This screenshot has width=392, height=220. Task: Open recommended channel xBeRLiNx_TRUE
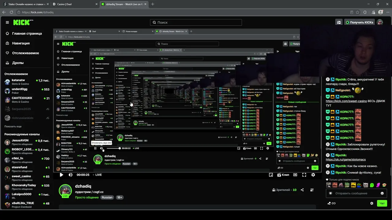point(27,205)
